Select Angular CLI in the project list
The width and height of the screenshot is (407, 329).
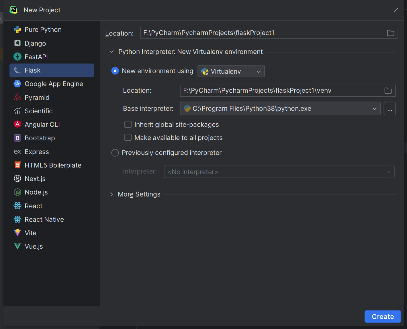point(52,124)
